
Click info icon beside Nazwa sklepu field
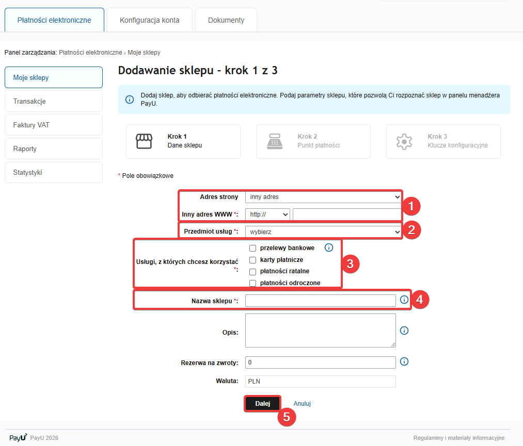point(404,300)
